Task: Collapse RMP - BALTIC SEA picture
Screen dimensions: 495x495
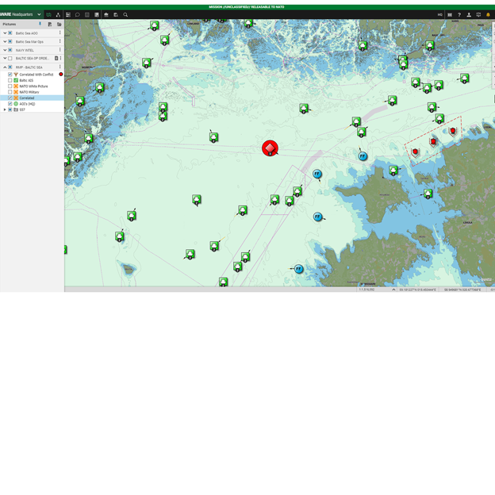Action: pos(5,67)
